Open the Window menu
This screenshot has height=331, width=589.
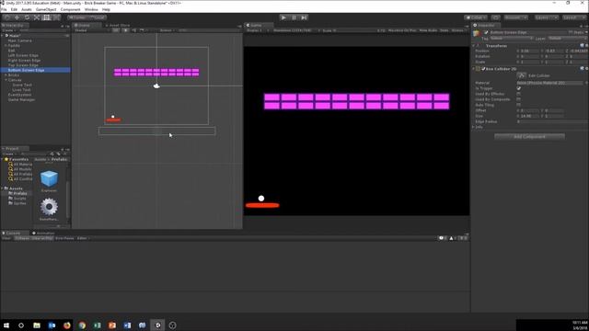pyautogui.click(x=91, y=9)
